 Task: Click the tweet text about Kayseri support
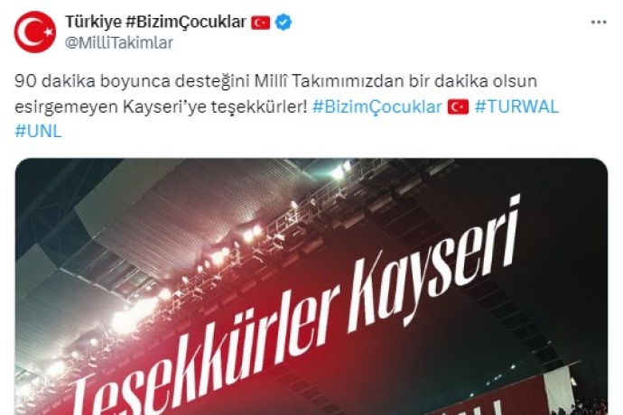point(287,106)
